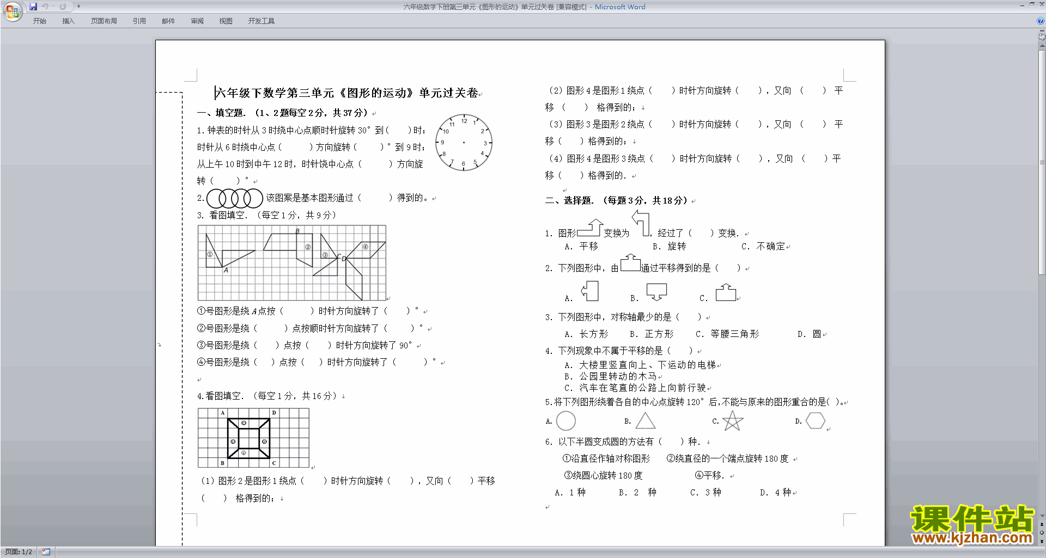Screen dimensions: 1046x558
Task: Click answer option C. 等腰三角形
Action: tap(727, 334)
